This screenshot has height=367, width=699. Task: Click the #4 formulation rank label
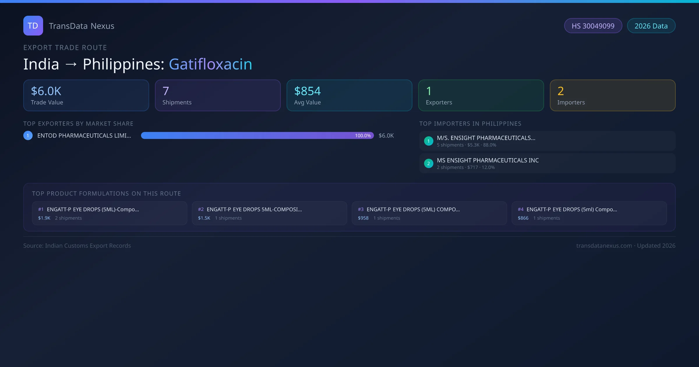tap(520, 209)
